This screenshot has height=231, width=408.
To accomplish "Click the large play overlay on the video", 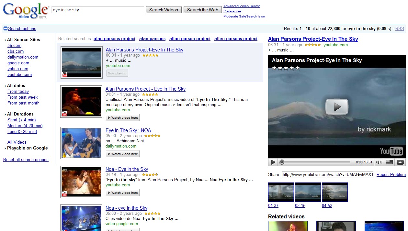I will click(337, 106).
